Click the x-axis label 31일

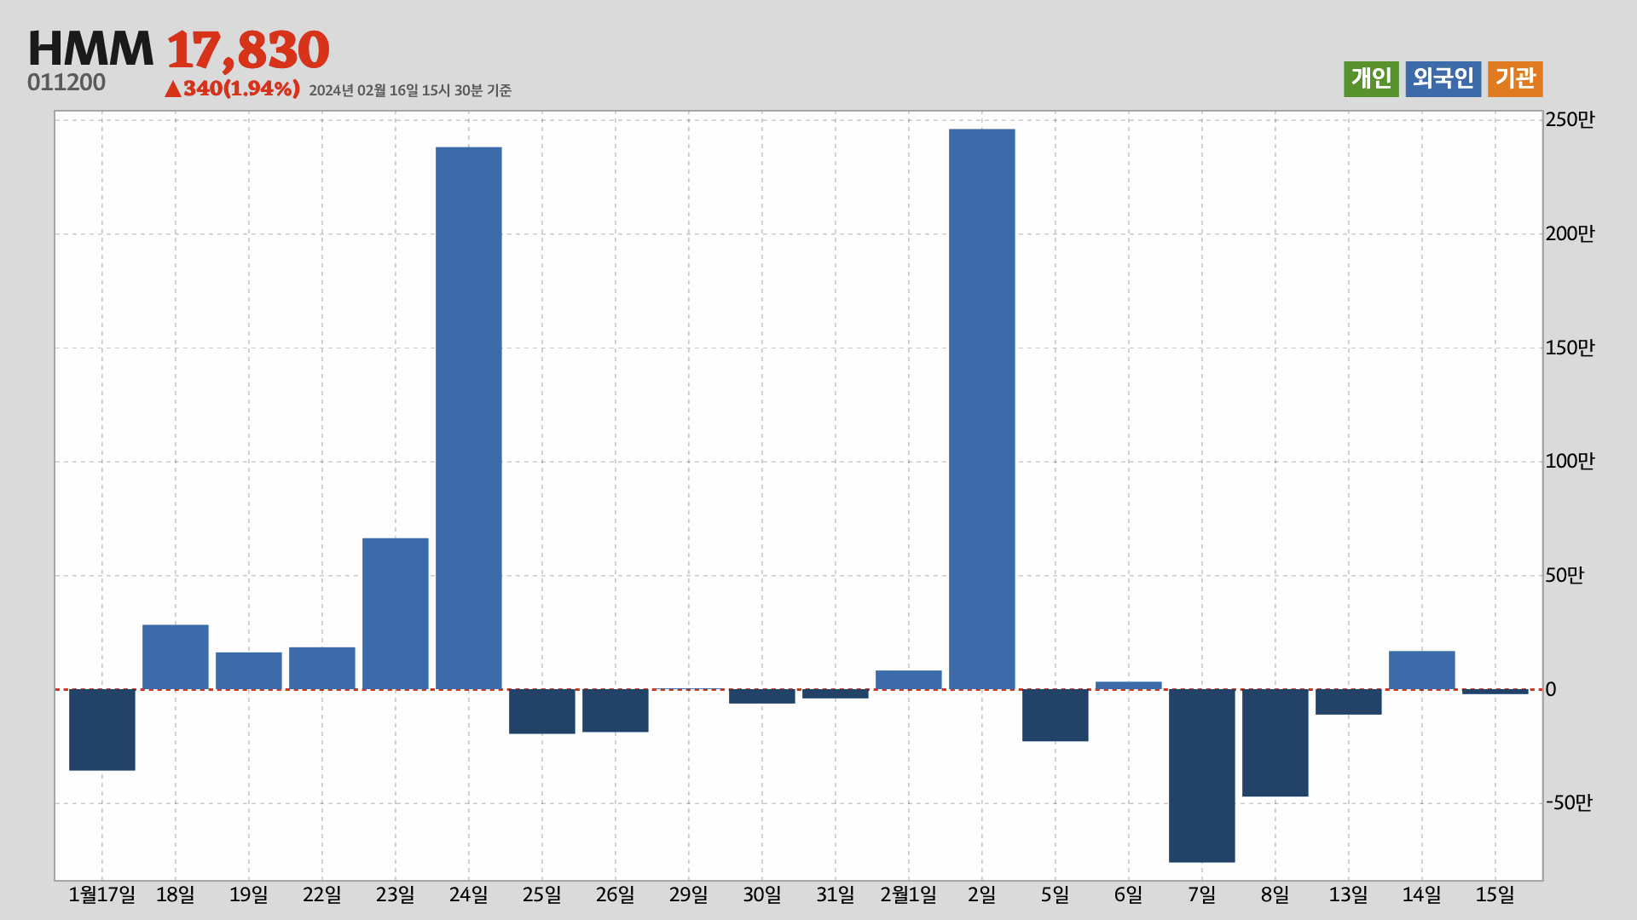tap(836, 895)
